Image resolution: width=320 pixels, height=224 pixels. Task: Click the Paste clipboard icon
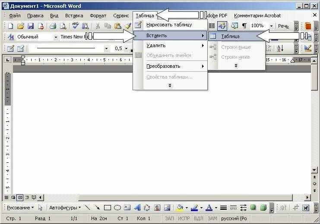click(117, 26)
